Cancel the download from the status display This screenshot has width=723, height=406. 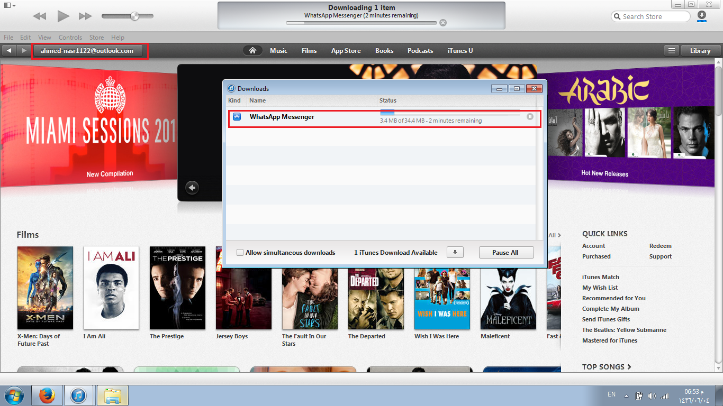click(443, 23)
